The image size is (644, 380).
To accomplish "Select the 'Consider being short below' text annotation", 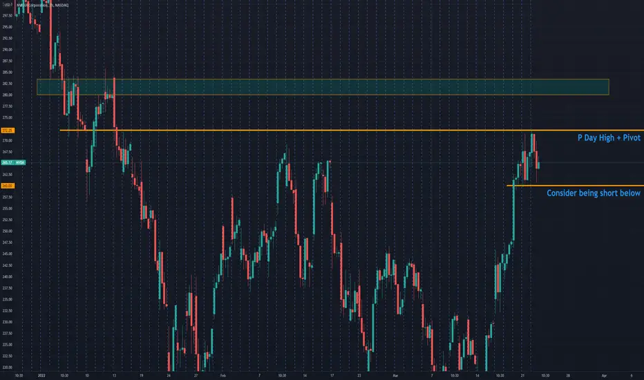I will (593, 193).
